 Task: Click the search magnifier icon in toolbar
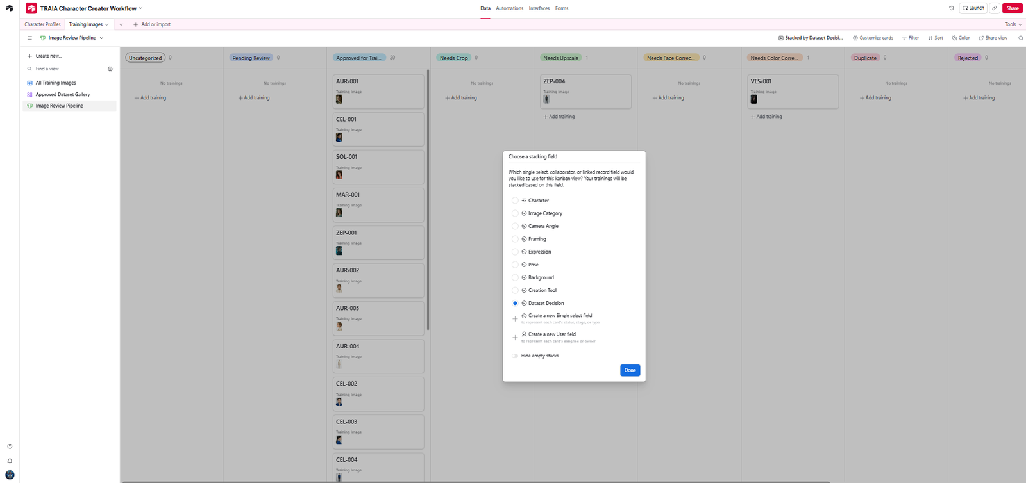coord(1021,38)
